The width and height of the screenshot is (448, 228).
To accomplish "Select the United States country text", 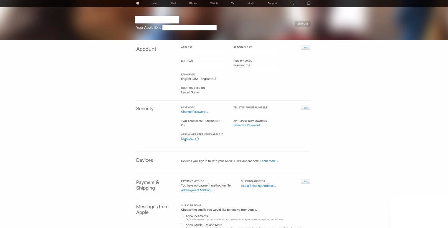I will (x=190, y=92).
